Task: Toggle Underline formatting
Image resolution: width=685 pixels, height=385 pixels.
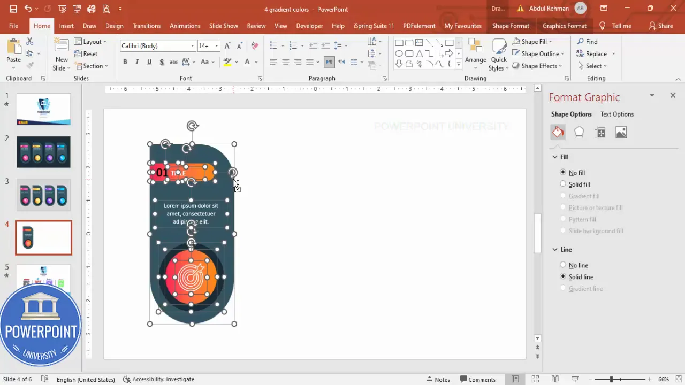Action: (x=149, y=62)
